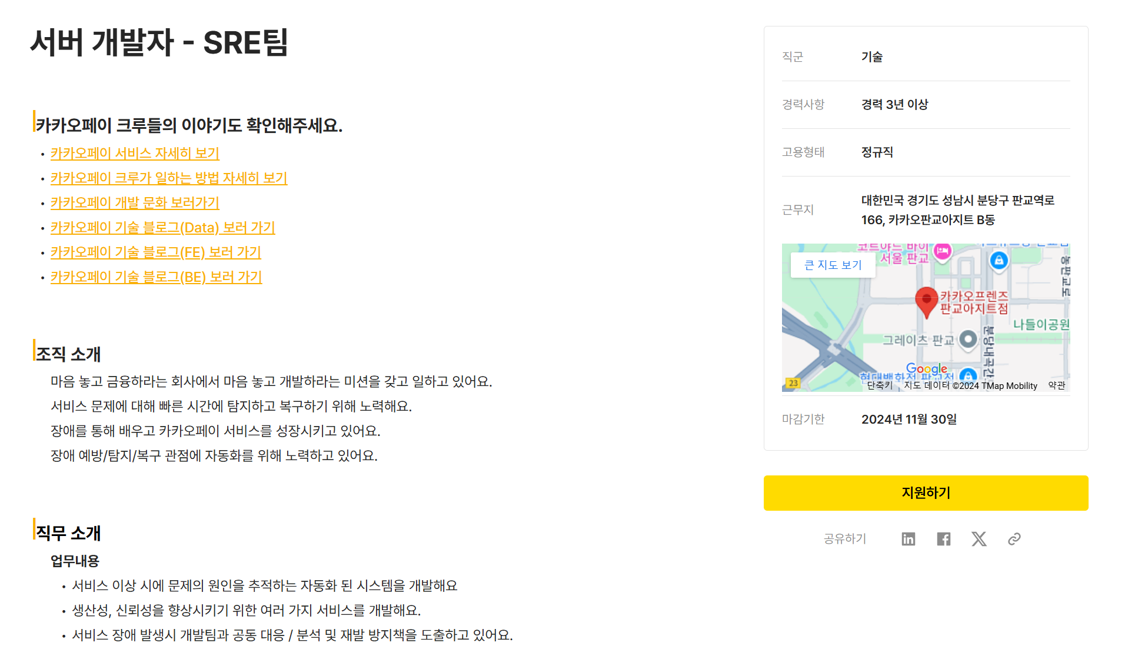Click the blue shopping marker at map top
This screenshot has width=1148, height=659.
[999, 260]
